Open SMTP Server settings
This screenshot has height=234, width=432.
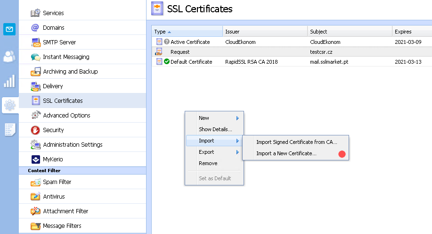coord(82,42)
